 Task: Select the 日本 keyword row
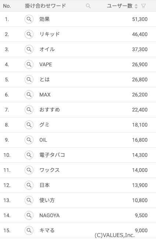click(78, 185)
